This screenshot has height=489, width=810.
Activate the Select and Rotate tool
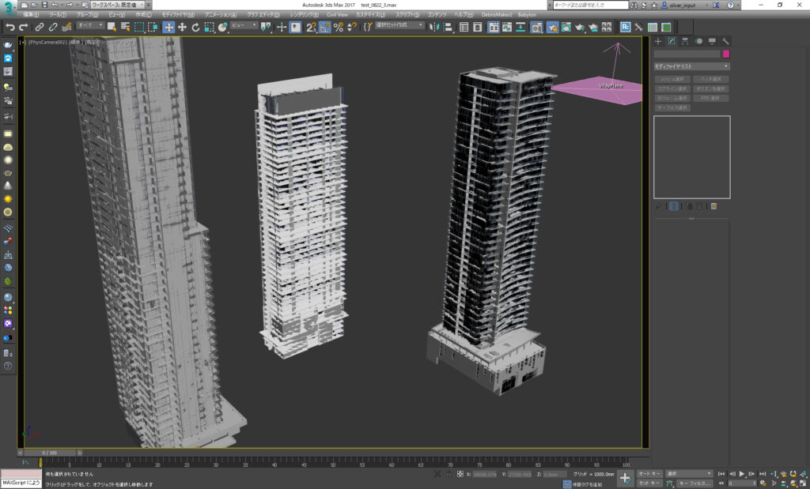[195, 27]
